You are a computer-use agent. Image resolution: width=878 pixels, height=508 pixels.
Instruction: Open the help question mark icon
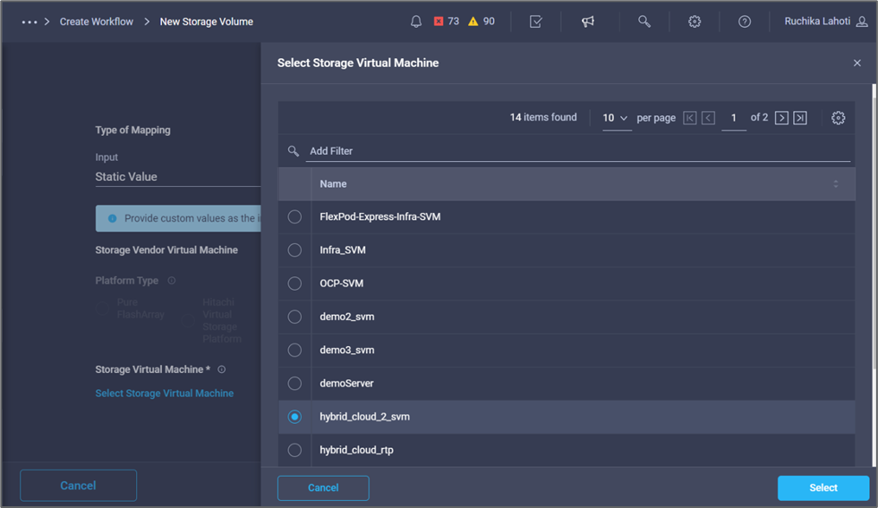coord(745,21)
